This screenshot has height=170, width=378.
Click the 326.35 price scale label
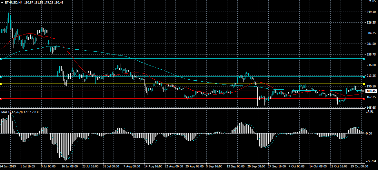click(371, 23)
